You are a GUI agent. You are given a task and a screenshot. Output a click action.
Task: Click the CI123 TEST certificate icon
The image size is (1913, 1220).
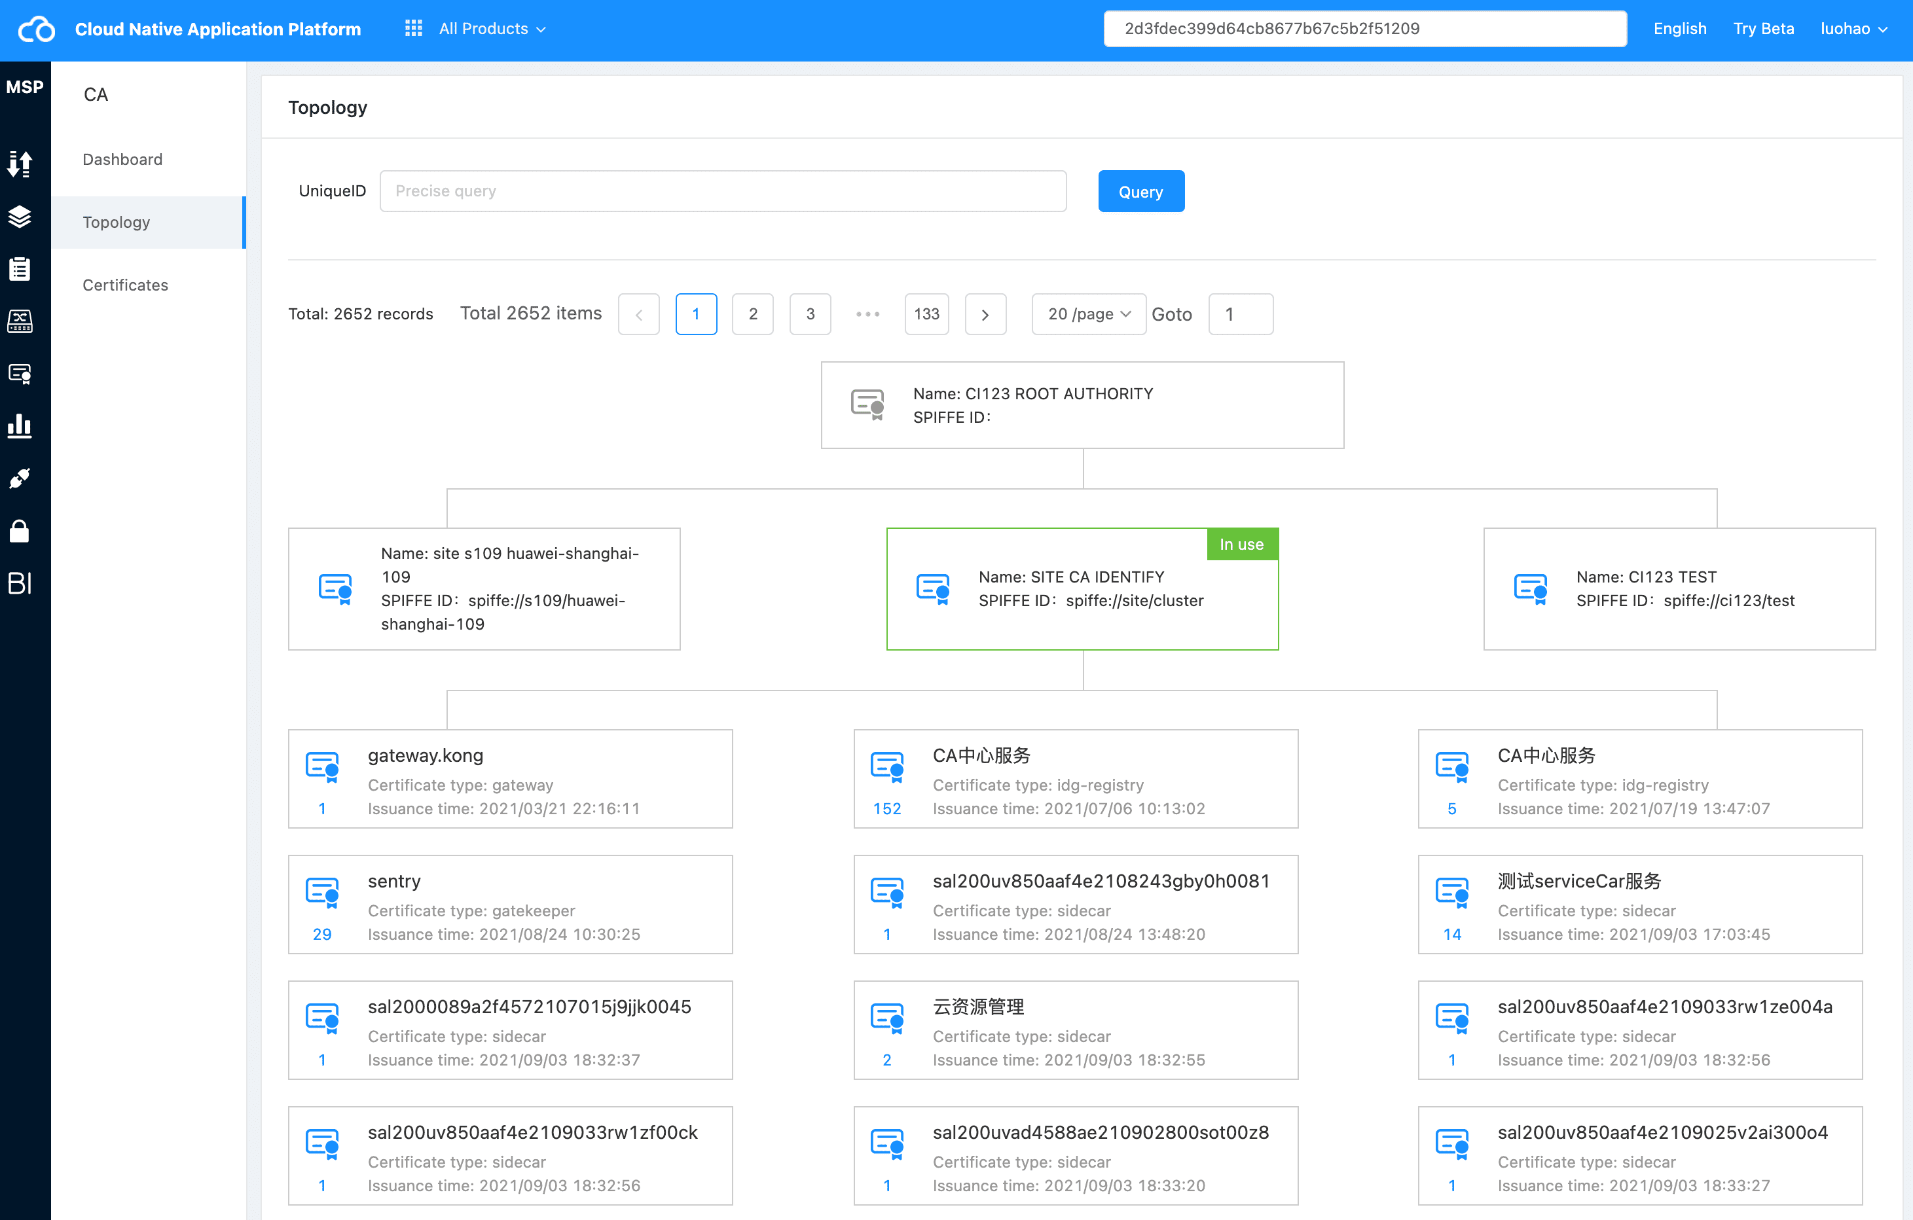(x=1531, y=589)
